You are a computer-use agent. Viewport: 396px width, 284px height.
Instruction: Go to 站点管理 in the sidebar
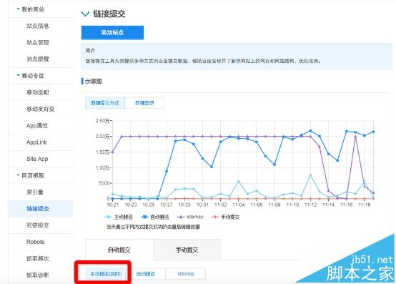(x=38, y=42)
